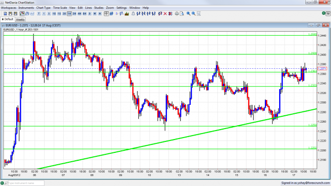Open the Workspaces menu
331x186 pixels.
coord(8,7)
